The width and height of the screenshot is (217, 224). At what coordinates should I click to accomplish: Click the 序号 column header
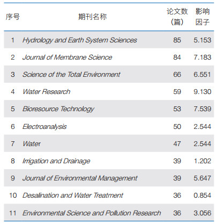(x=12, y=17)
